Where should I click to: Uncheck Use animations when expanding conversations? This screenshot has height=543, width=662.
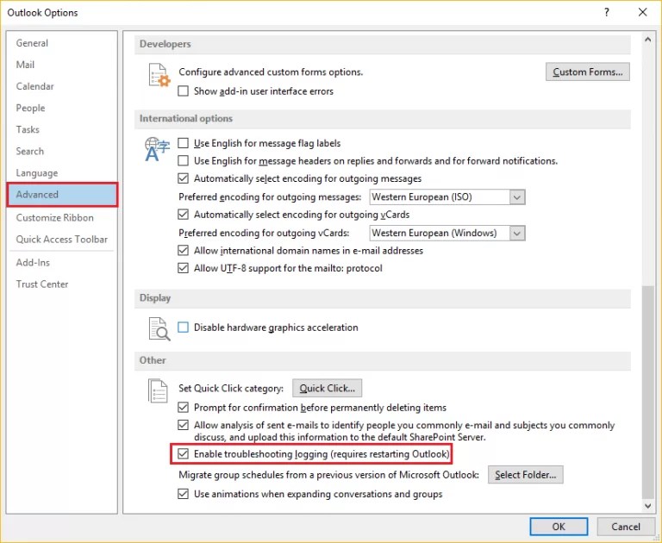click(183, 494)
